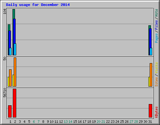Click the cyan Pages bar for day 1
This screenshot has height=125, width=160.
coord(10,52)
